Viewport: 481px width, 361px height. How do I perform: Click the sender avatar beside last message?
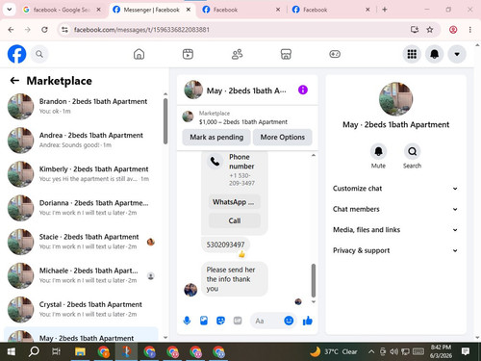point(190,290)
